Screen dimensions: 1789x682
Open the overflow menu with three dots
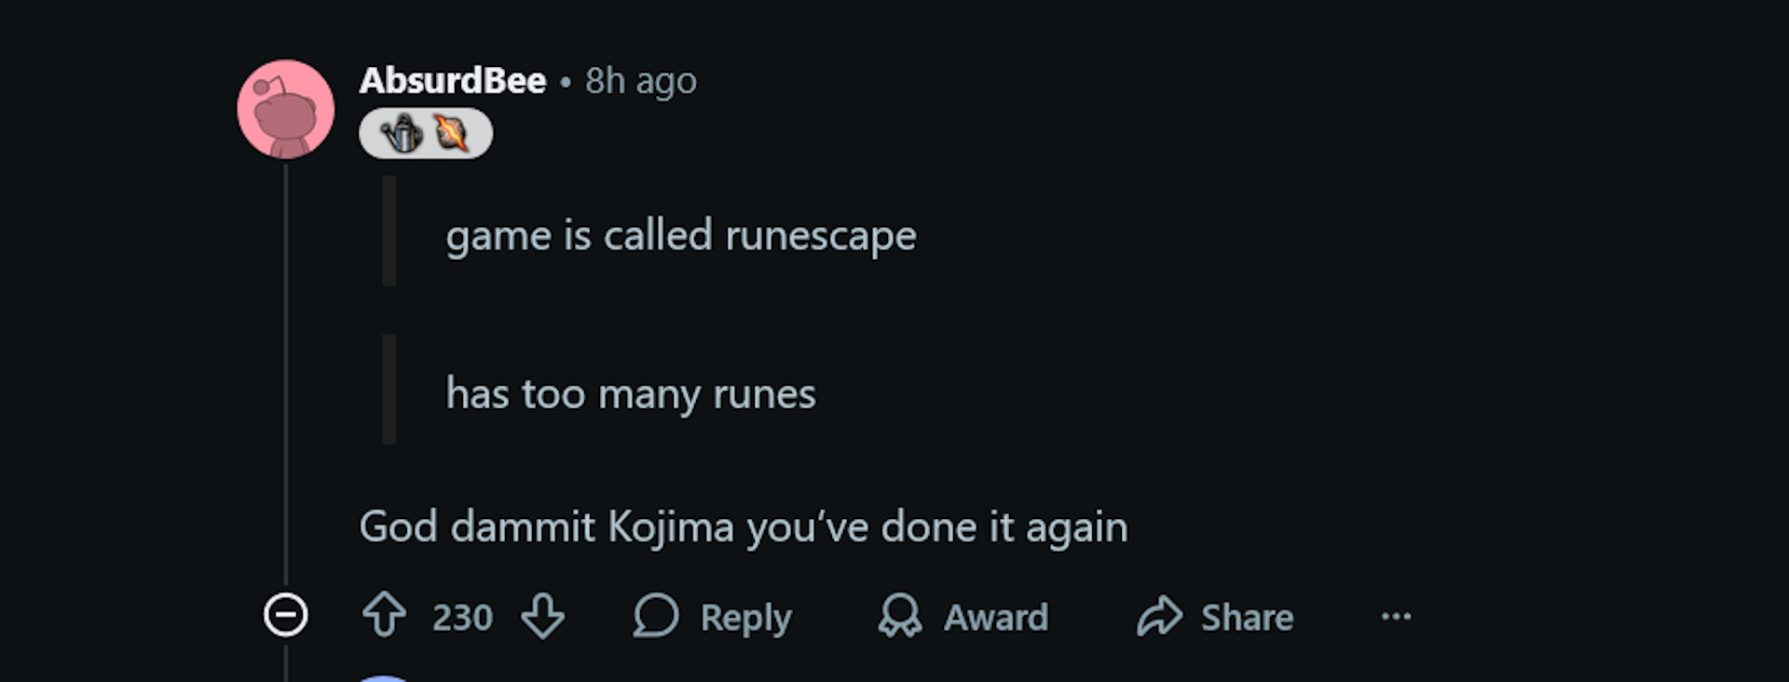click(1396, 616)
